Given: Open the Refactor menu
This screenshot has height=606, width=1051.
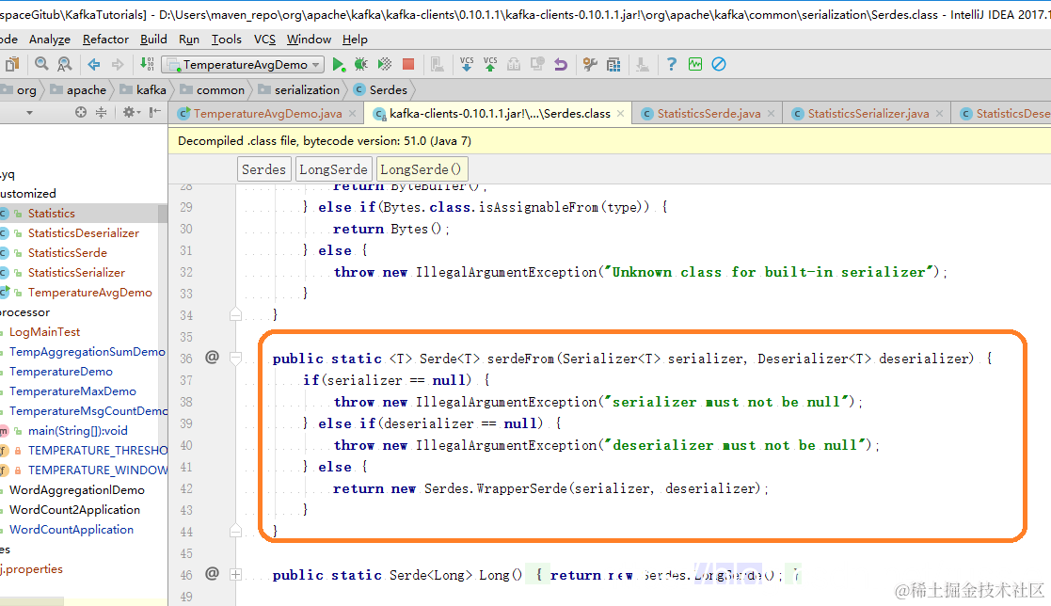Looking at the screenshot, I should click(x=105, y=40).
